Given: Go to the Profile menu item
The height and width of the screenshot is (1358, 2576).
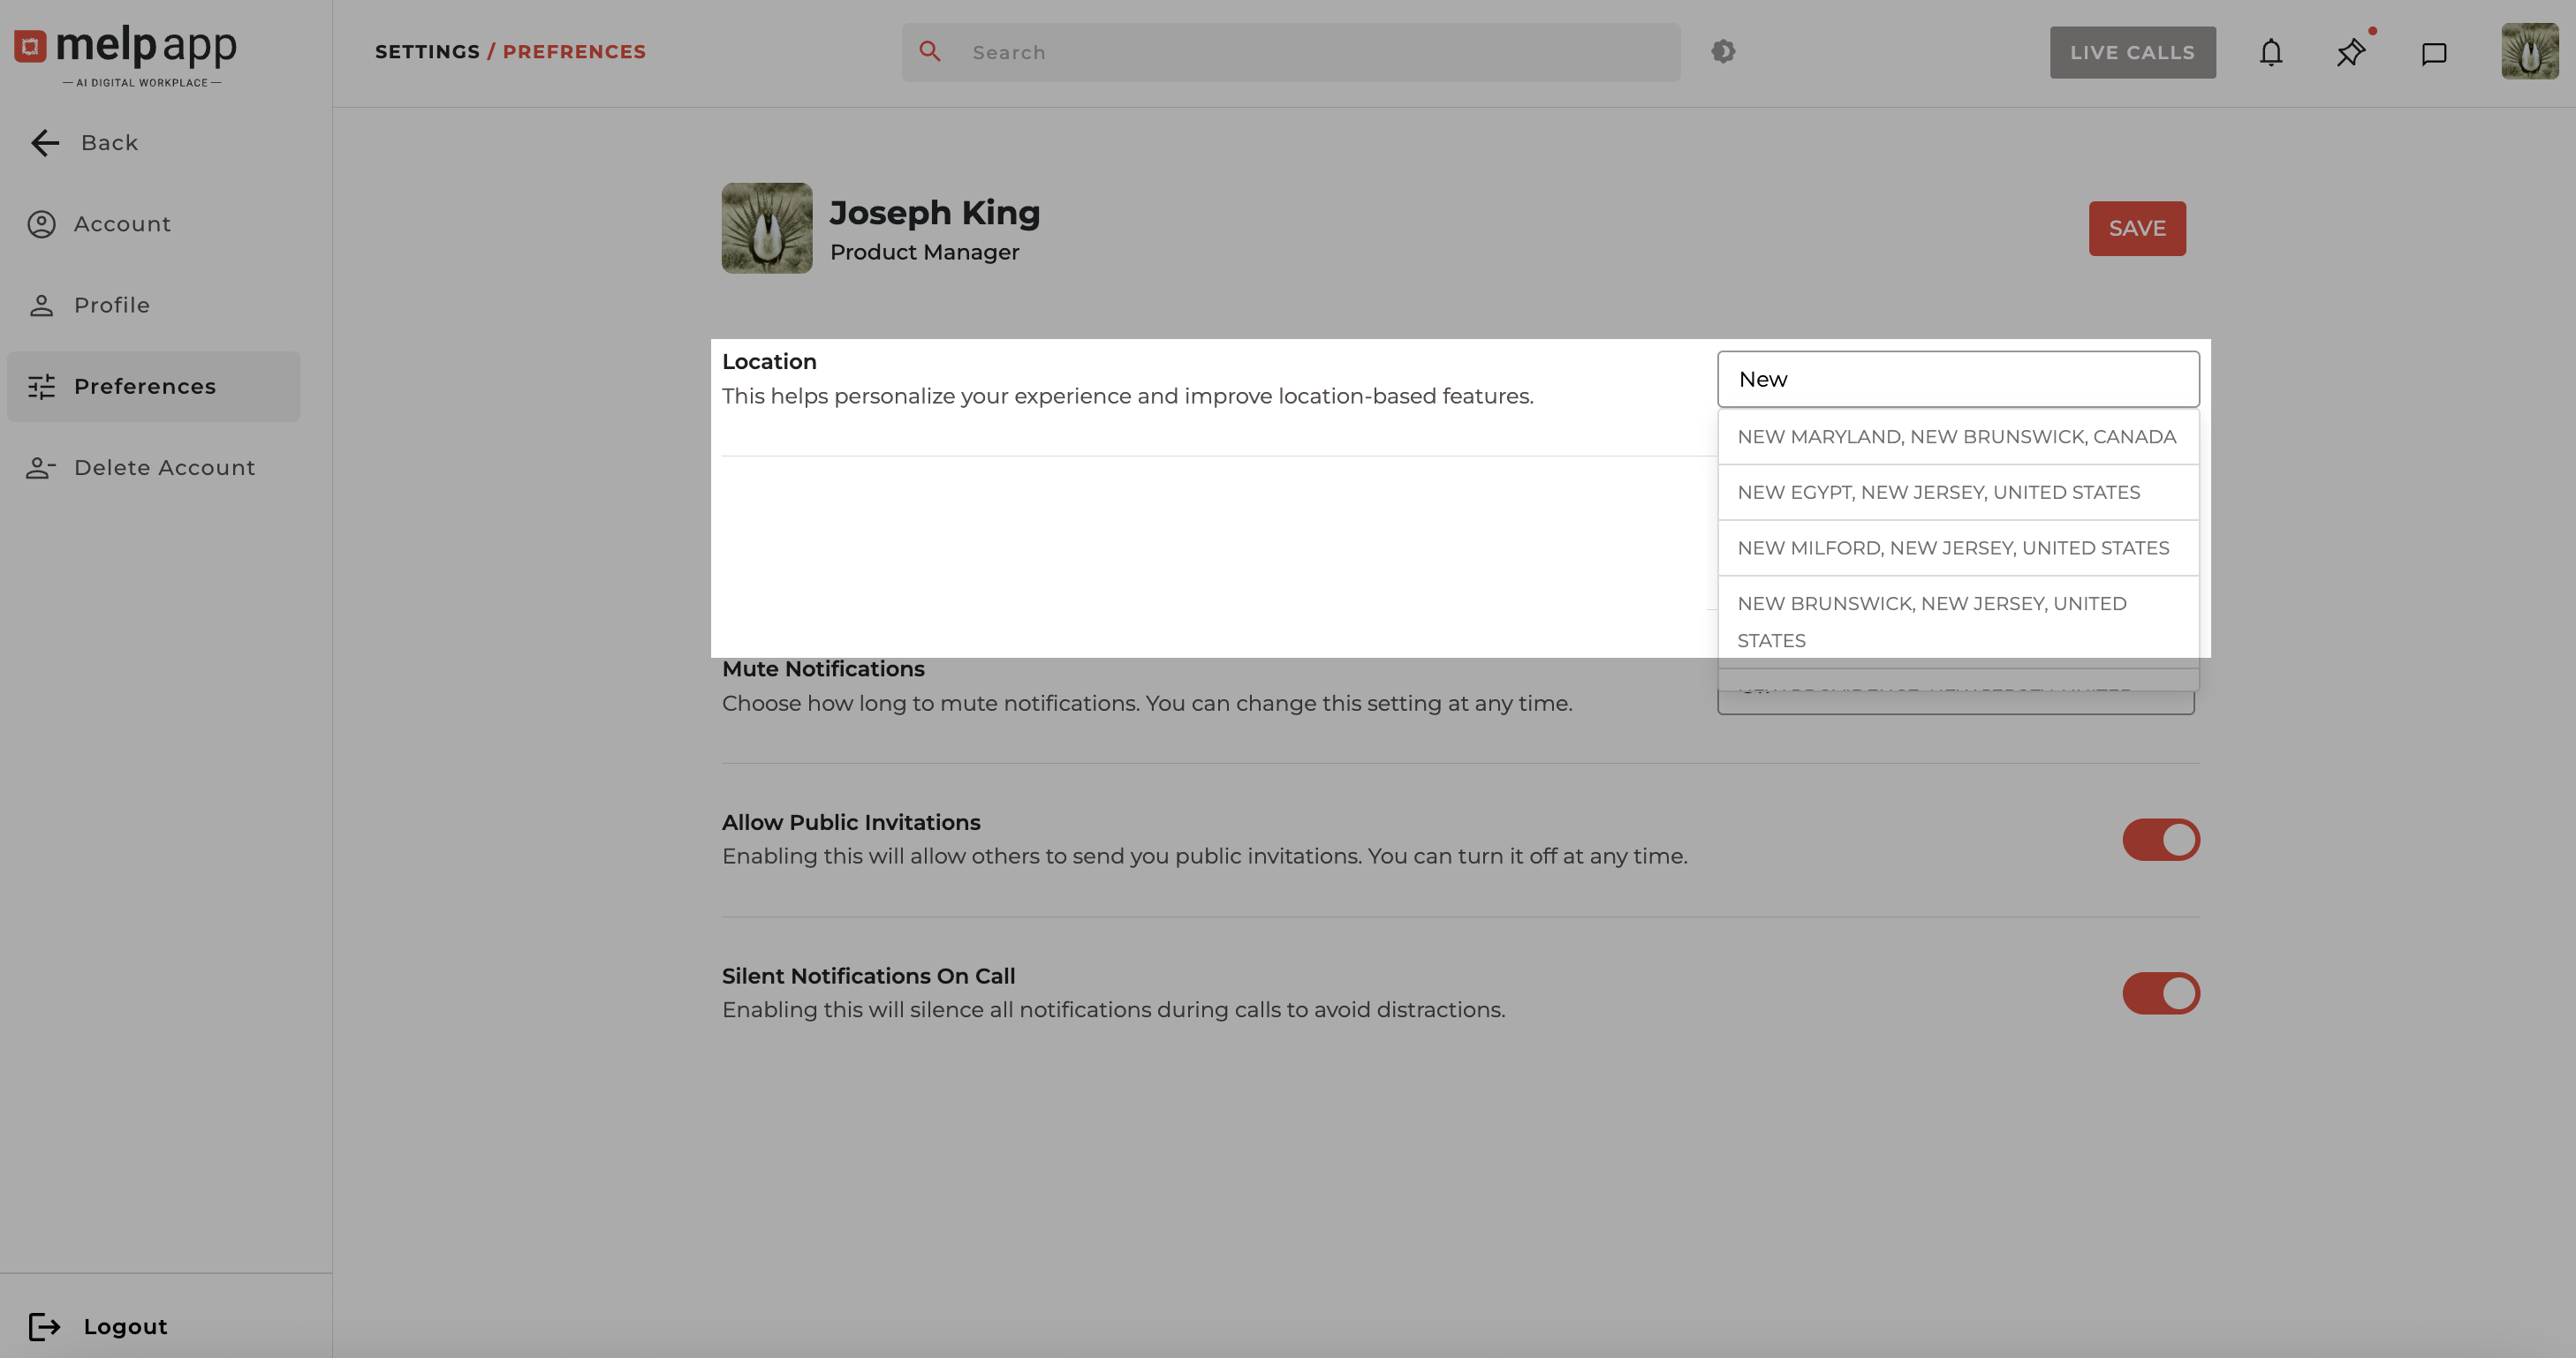Looking at the screenshot, I should coord(111,305).
